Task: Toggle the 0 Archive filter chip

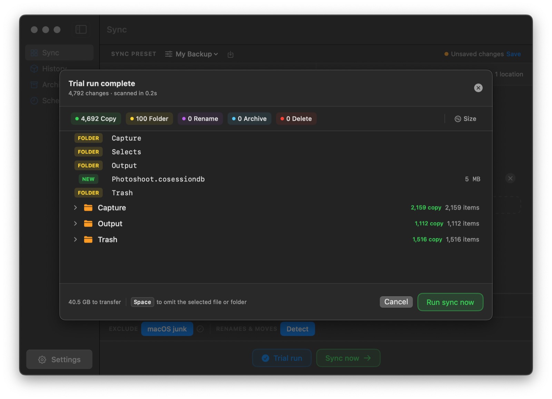Action: click(249, 119)
